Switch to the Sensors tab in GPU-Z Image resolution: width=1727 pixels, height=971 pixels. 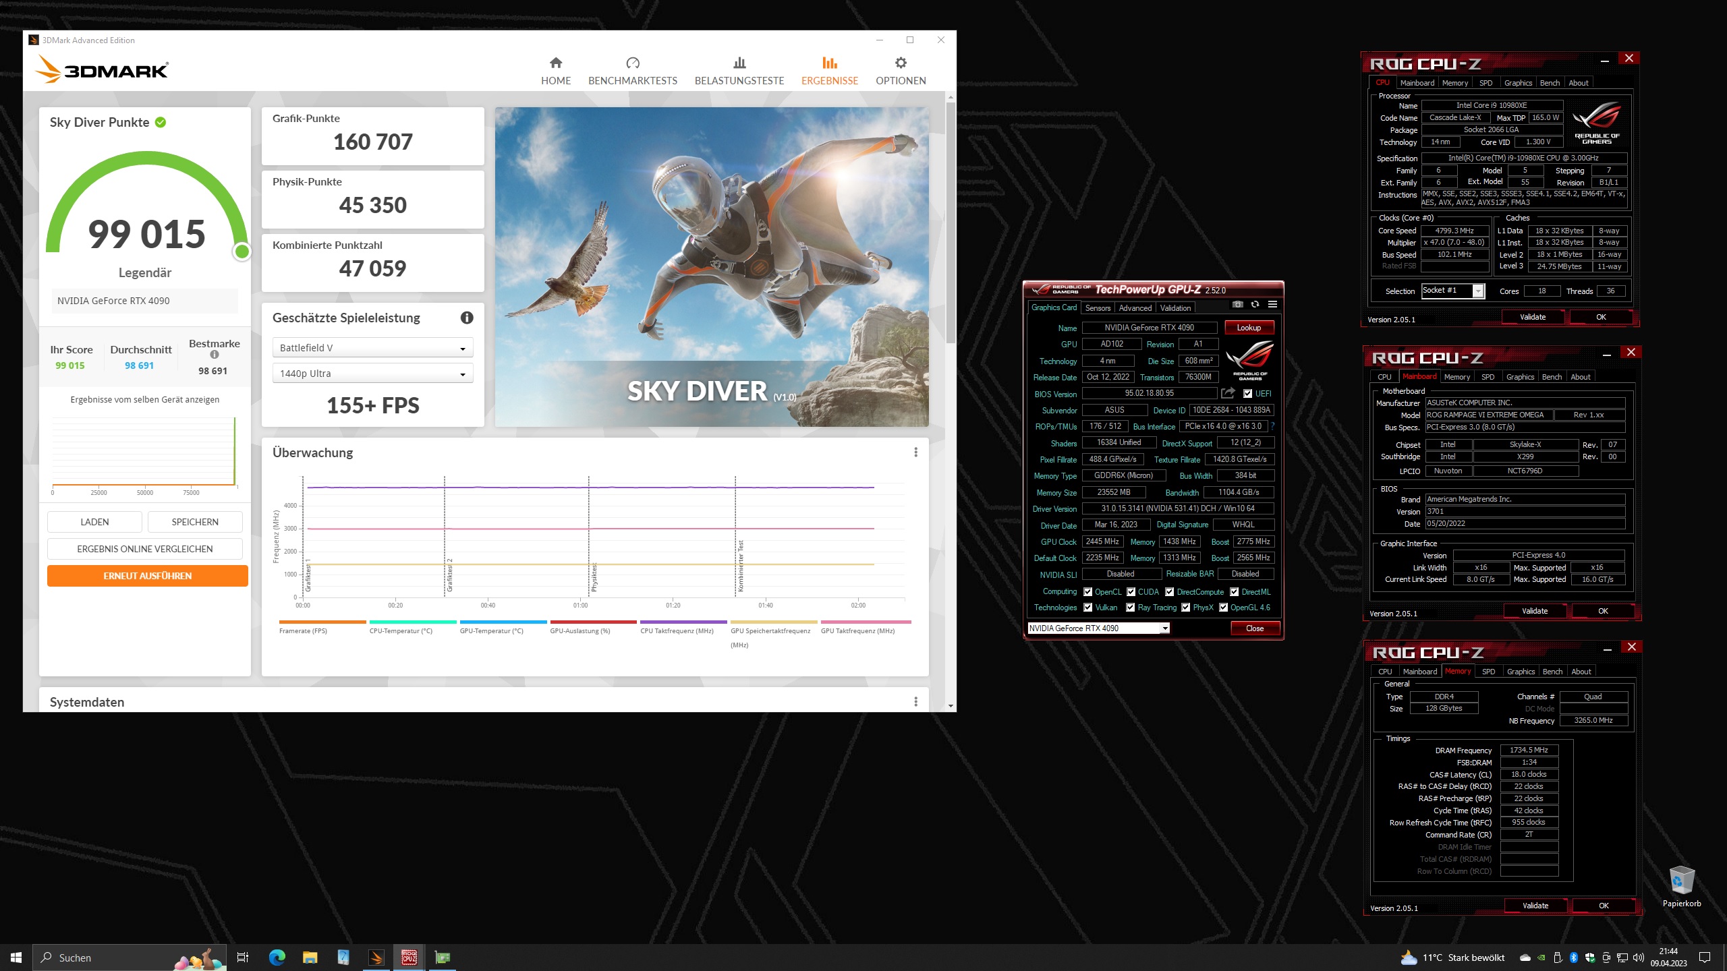pos(1098,308)
